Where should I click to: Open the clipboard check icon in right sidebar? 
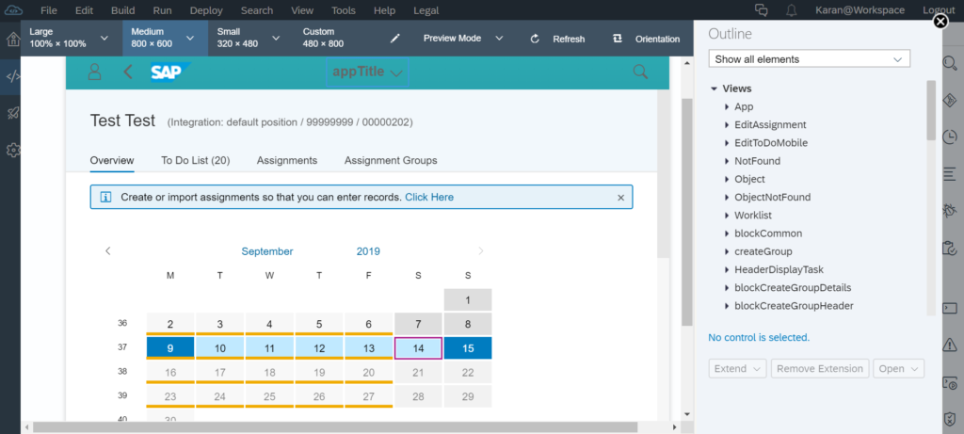tap(950, 248)
